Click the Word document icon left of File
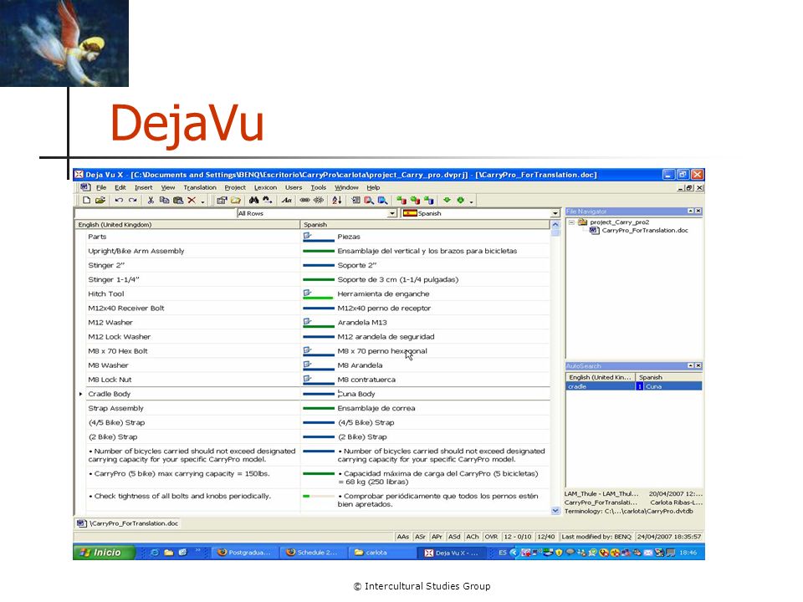The width and height of the screenshot is (803, 602). point(85,187)
